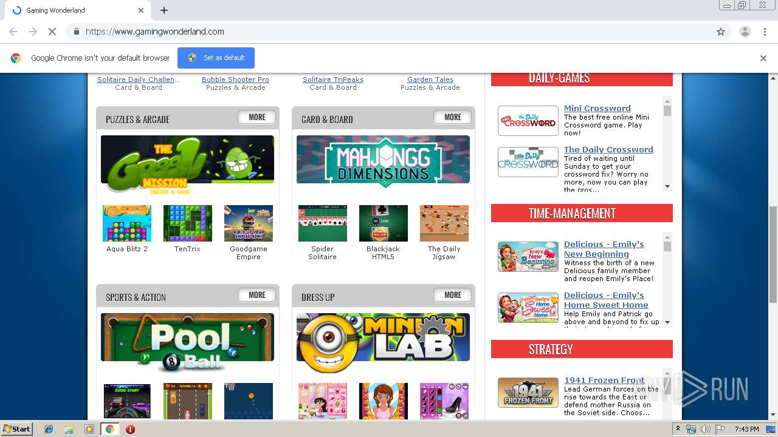778x437 pixels.
Task: Dismiss the default browser notification bar
Action: pyautogui.click(x=763, y=58)
